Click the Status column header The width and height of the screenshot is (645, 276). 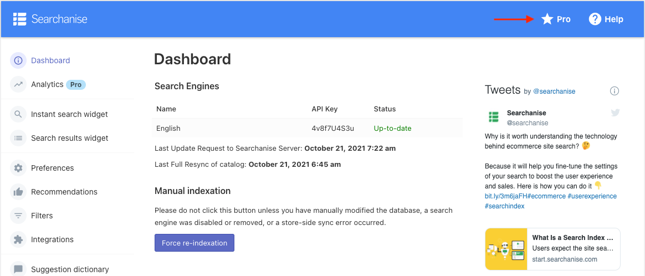385,109
